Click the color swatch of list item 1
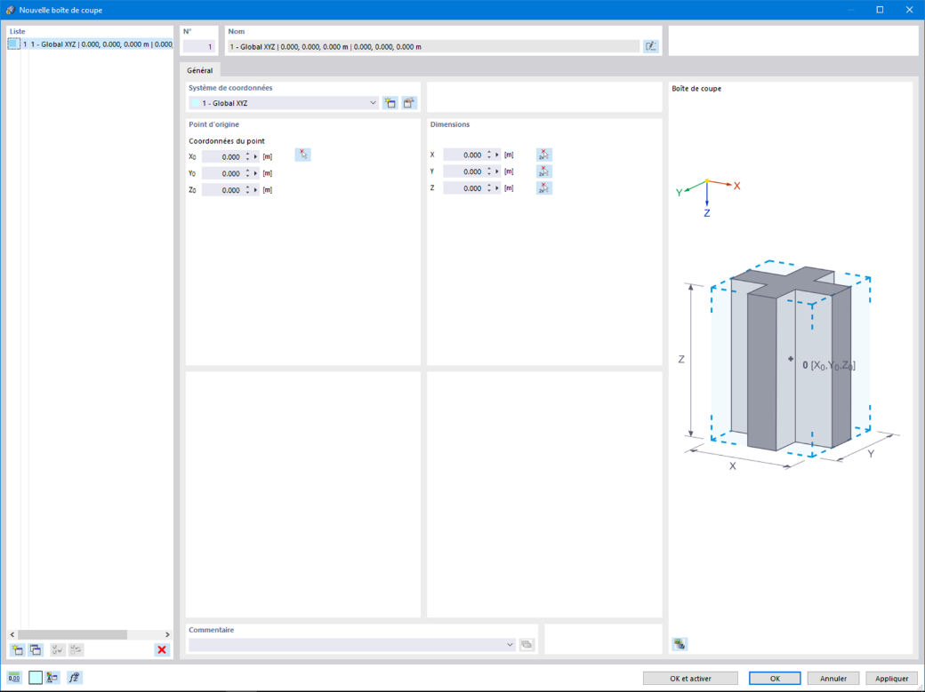This screenshot has width=925, height=692. coord(13,44)
